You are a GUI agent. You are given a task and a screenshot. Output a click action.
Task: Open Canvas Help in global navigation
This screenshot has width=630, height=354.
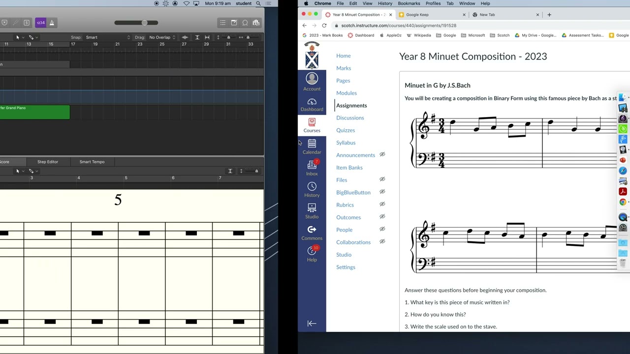pyautogui.click(x=312, y=254)
